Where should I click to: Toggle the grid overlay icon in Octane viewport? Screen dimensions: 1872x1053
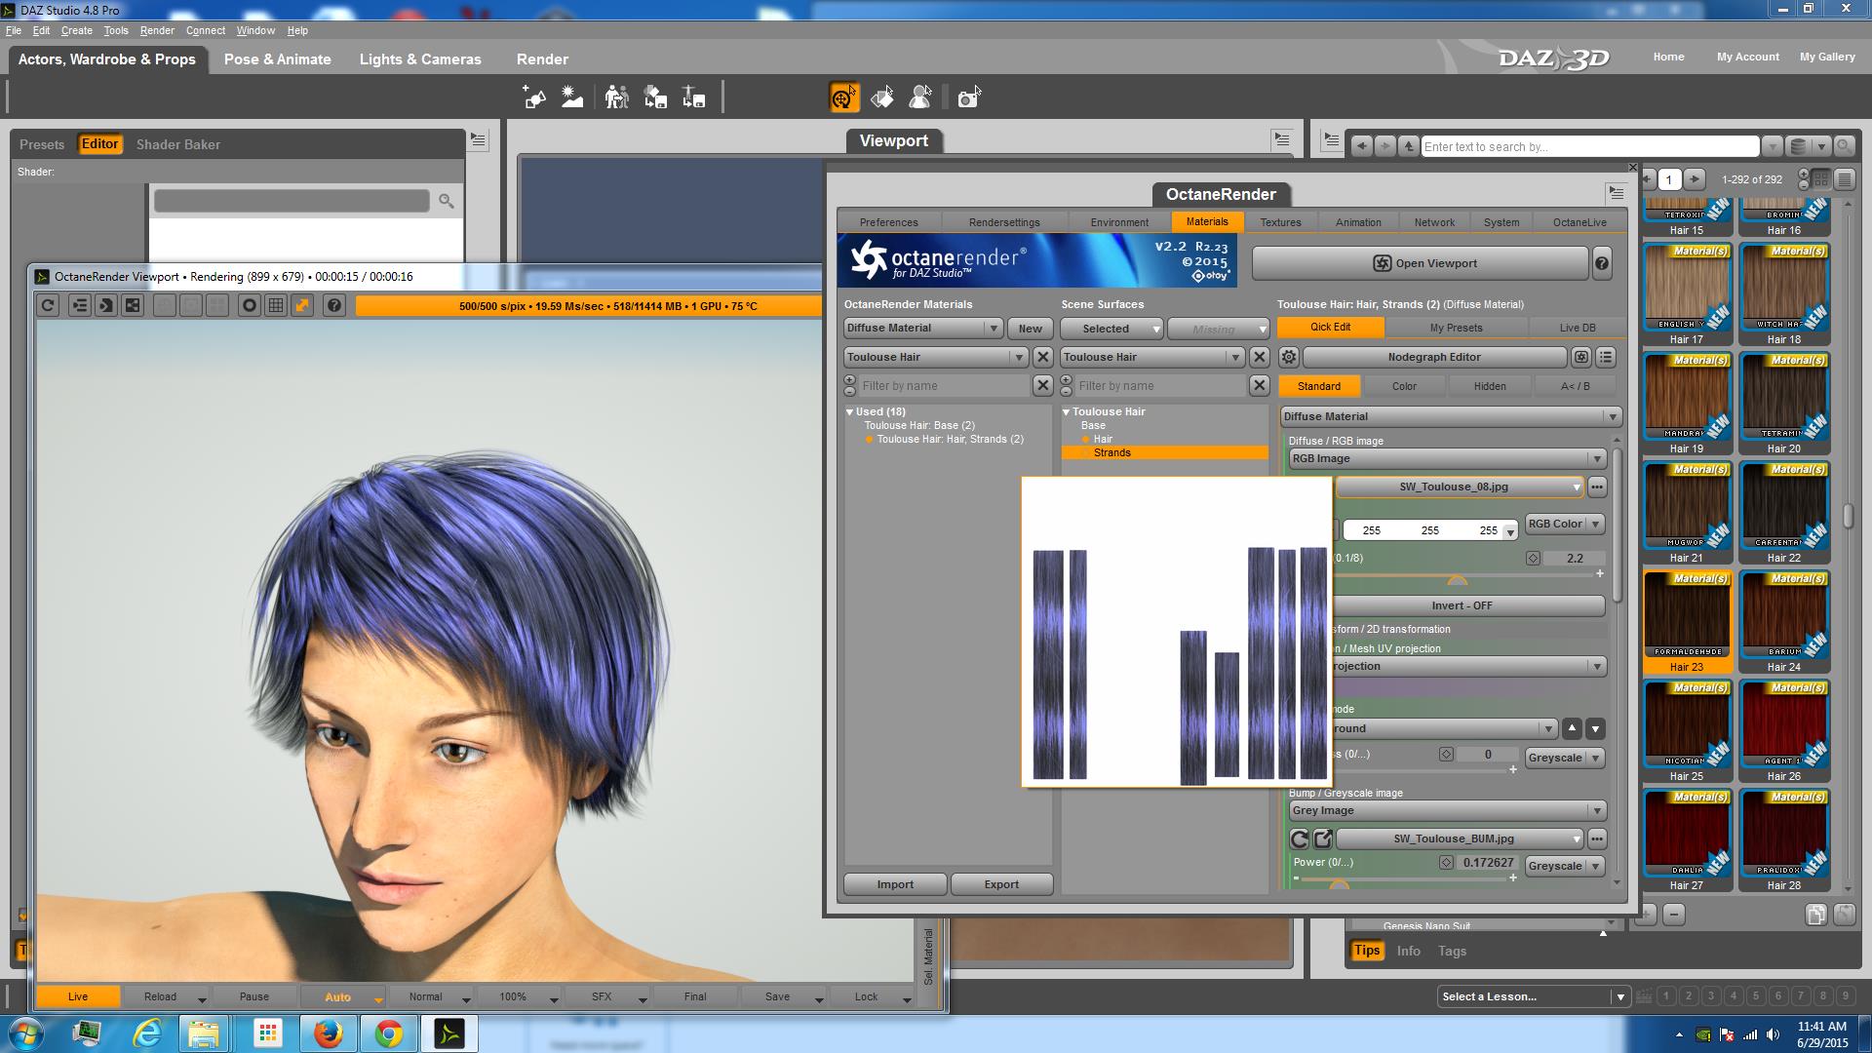click(276, 306)
